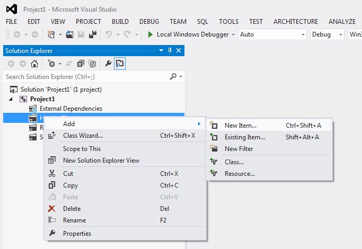
Task: Choose New Filter from Add submenu
Action: coord(269,149)
